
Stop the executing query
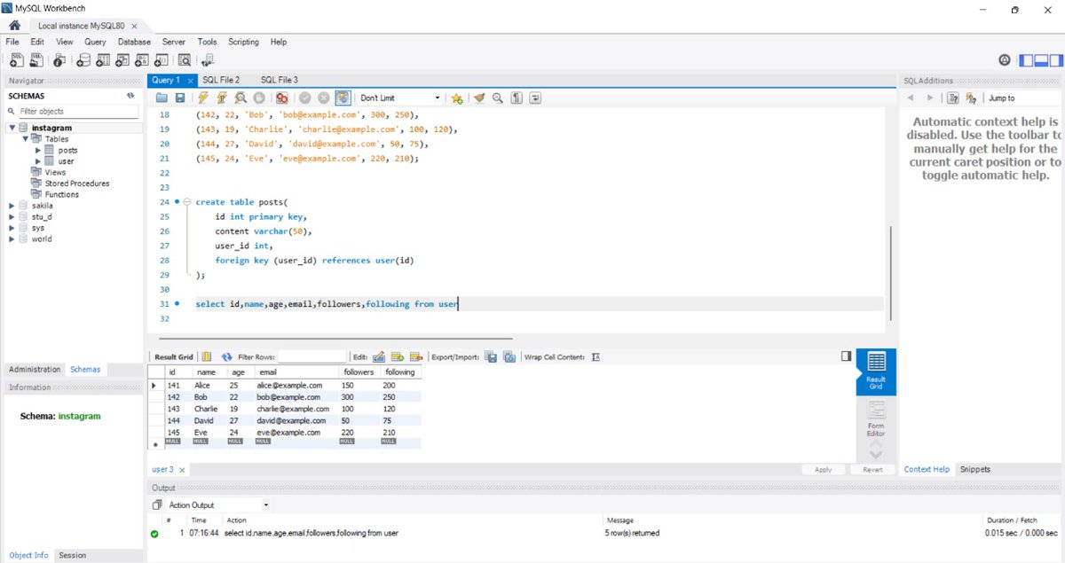click(x=259, y=98)
